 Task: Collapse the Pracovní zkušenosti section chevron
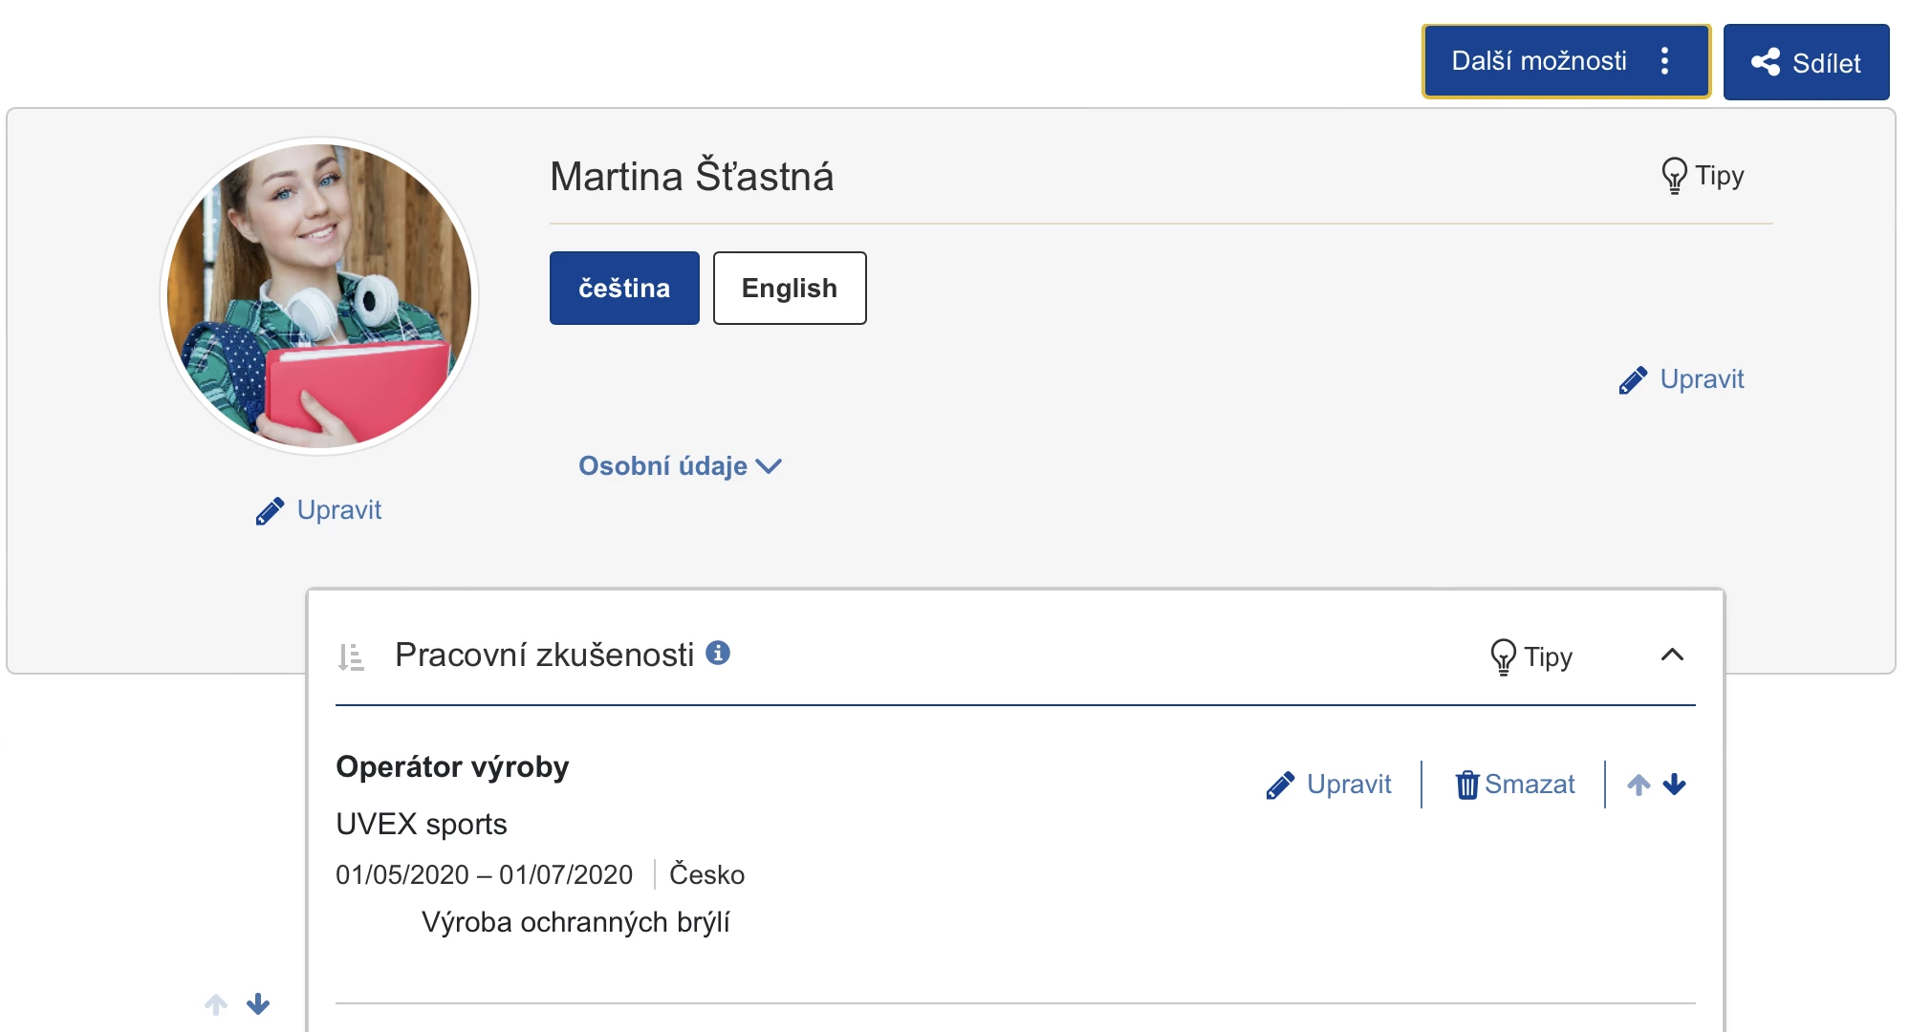1672,655
